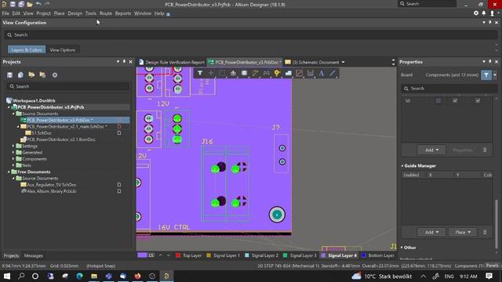Viewport: 502px width, 282px height.
Task: Click the second folder icon in Projects toolbar
Action: coord(42,75)
